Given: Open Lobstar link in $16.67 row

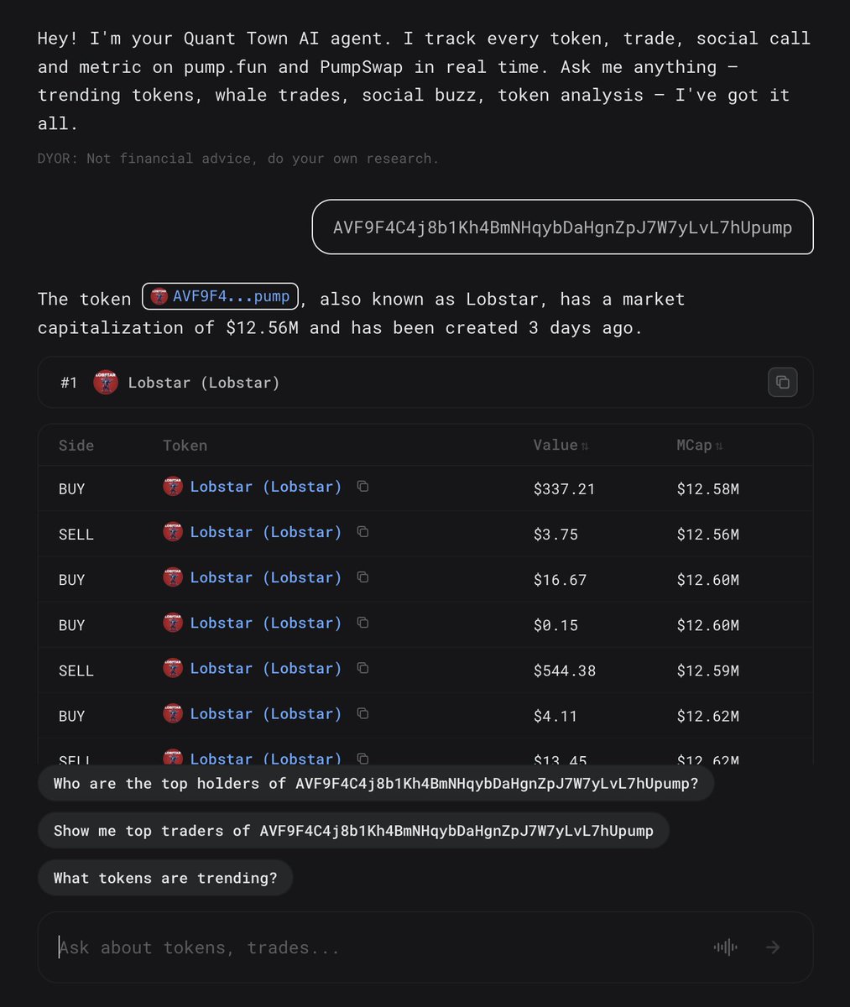Looking at the screenshot, I should point(266,577).
